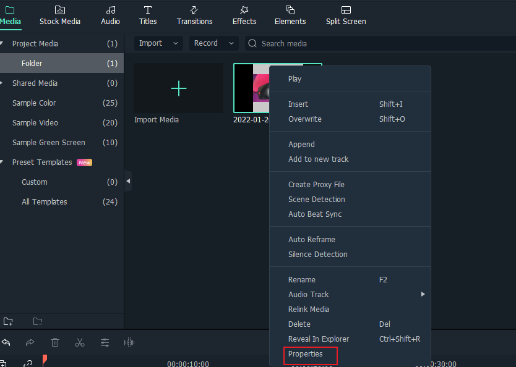
Task: Click the undo arrow icon
Action: tap(6, 342)
